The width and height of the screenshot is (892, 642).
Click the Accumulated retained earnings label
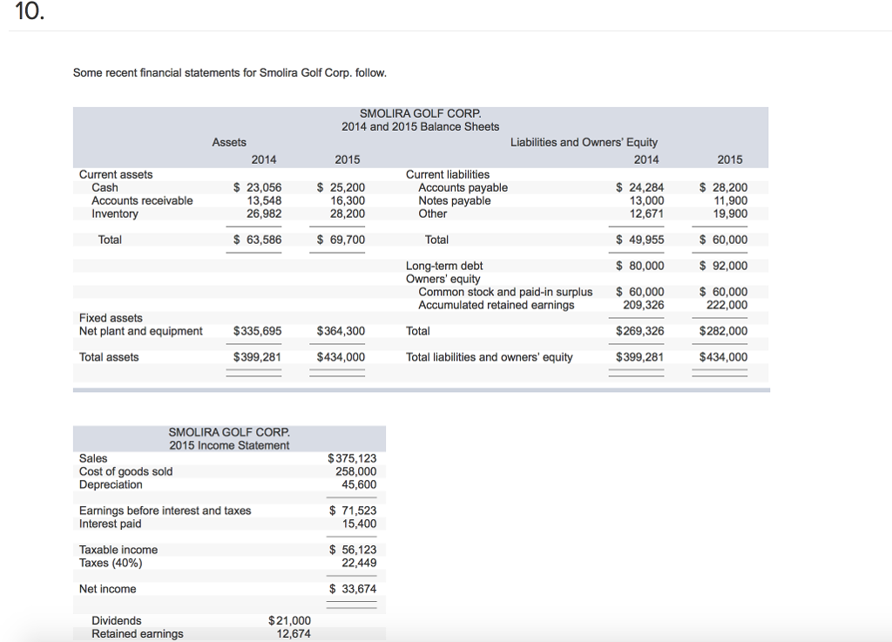(x=496, y=305)
